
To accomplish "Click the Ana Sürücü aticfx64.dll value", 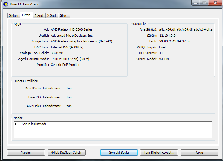I will click(x=186, y=29).
